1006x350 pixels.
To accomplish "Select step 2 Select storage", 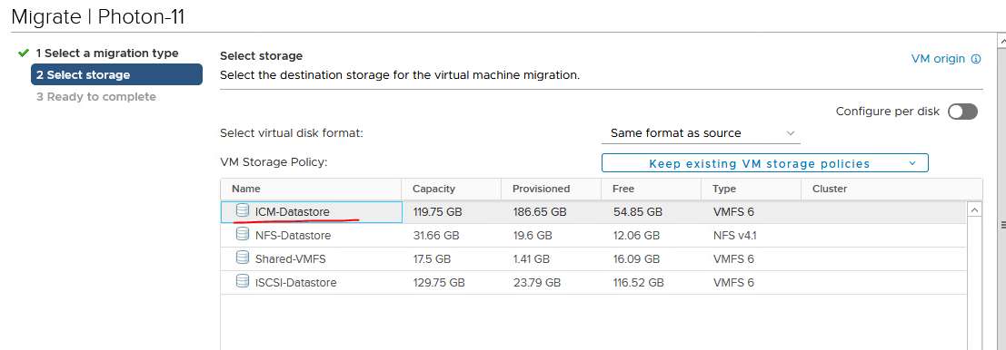I will [116, 75].
